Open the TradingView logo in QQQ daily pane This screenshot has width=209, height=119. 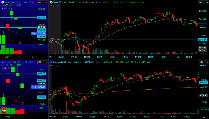4,111
